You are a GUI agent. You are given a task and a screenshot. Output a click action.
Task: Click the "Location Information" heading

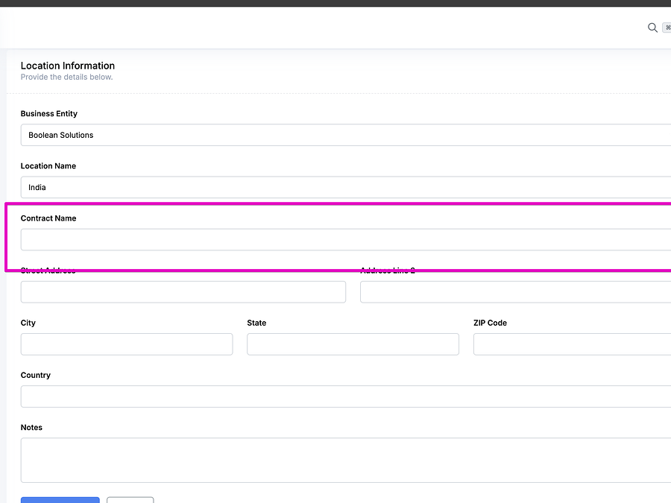68,66
